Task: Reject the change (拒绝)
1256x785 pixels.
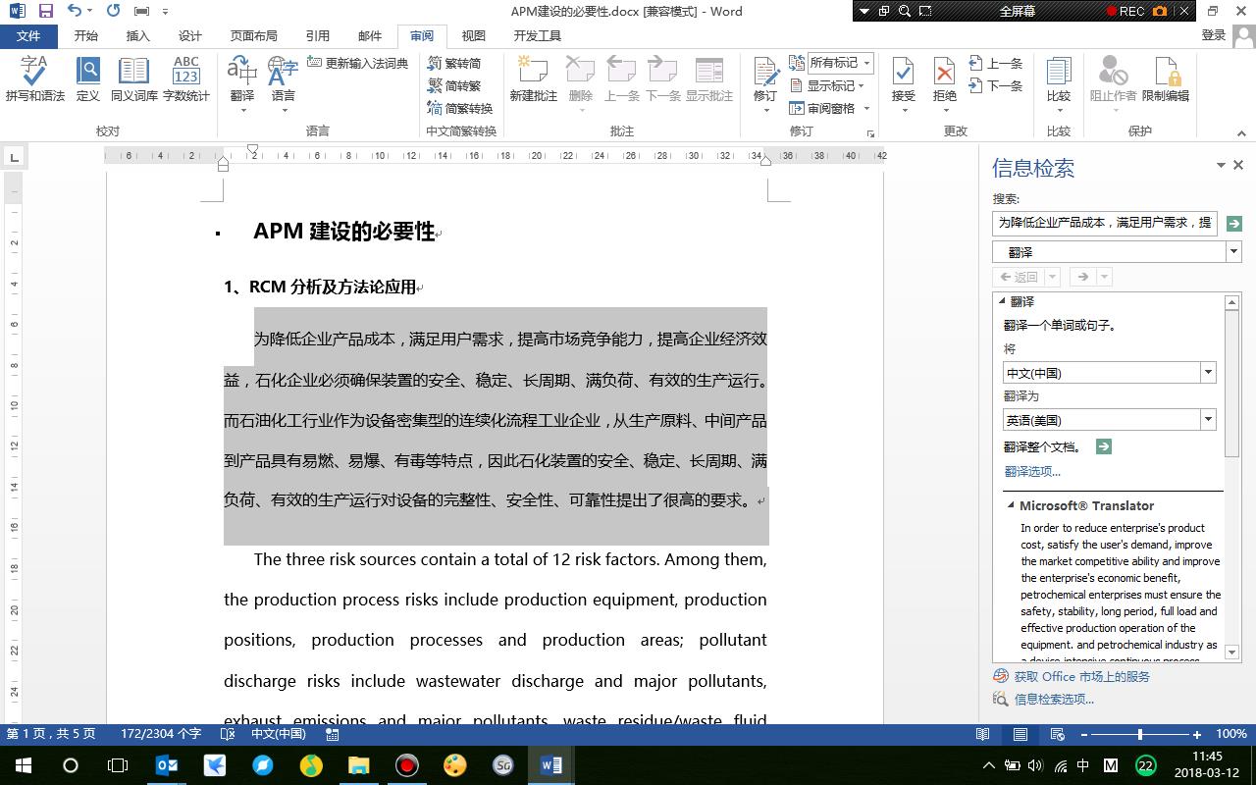Action: tap(944, 78)
